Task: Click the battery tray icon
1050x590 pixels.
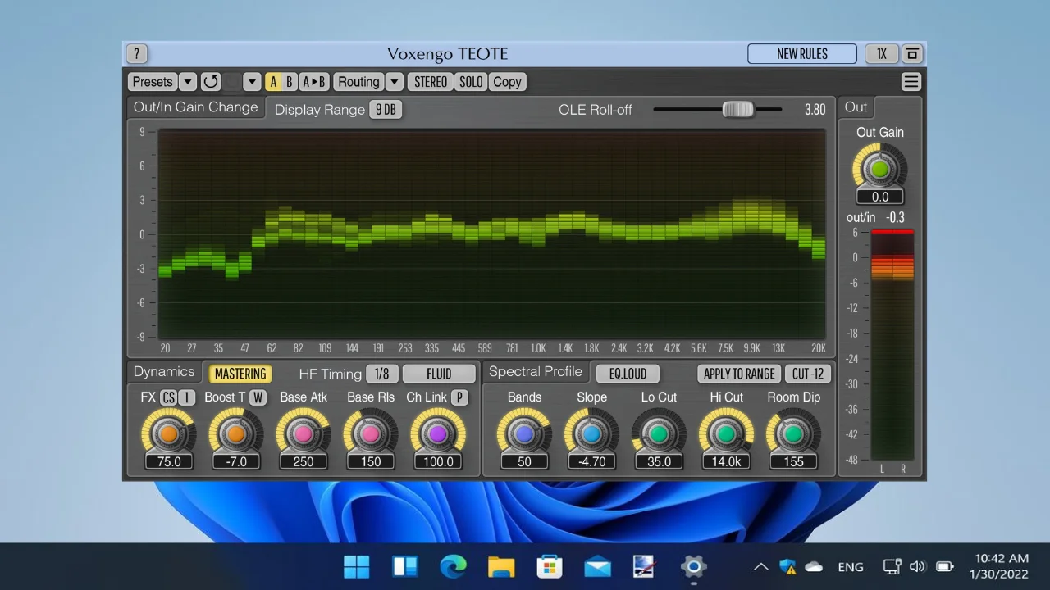Action: coord(944,566)
